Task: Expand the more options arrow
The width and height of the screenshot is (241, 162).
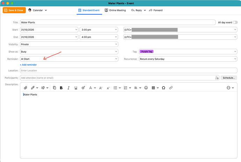Action: tap(233, 88)
